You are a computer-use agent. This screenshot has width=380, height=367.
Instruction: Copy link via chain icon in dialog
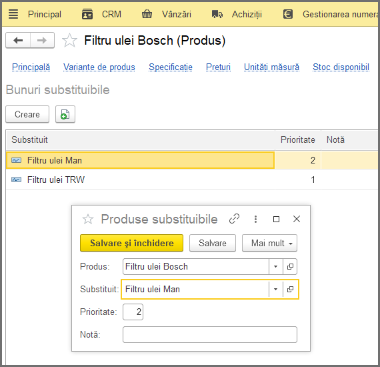tap(235, 219)
